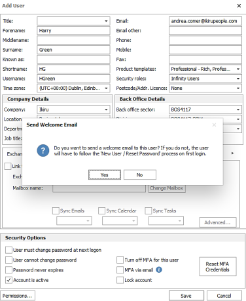Image resolution: width=246 pixels, height=301 pixels.
Task: Check the Lock account box
Action: coord(120,280)
